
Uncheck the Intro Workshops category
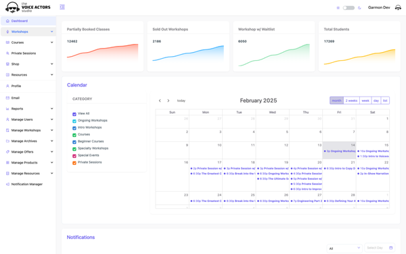click(x=74, y=128)
